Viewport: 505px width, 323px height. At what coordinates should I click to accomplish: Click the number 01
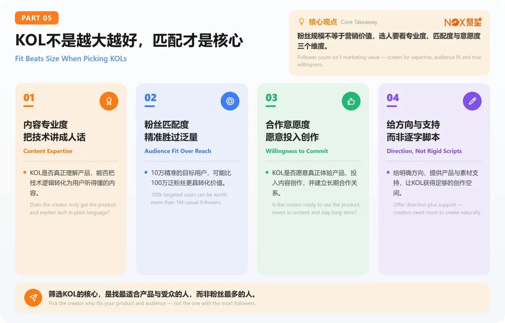click(x=29, y=98)
